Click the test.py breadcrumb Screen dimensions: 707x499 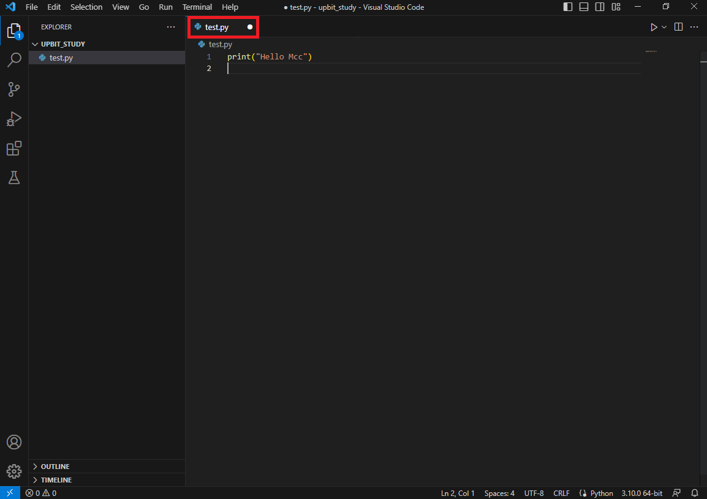[x=215, y=44]
